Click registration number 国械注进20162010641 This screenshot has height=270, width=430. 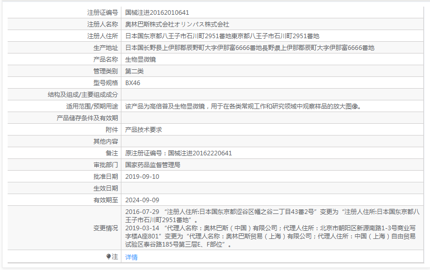tap(157, 13)
